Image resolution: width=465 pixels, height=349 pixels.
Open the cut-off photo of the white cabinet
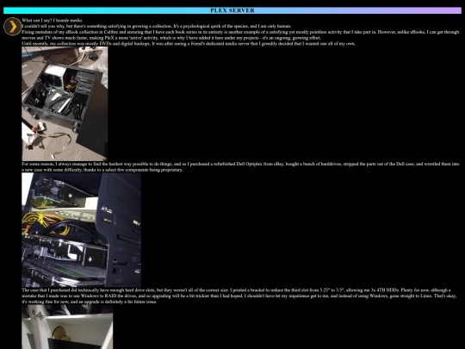click(67, 327)
